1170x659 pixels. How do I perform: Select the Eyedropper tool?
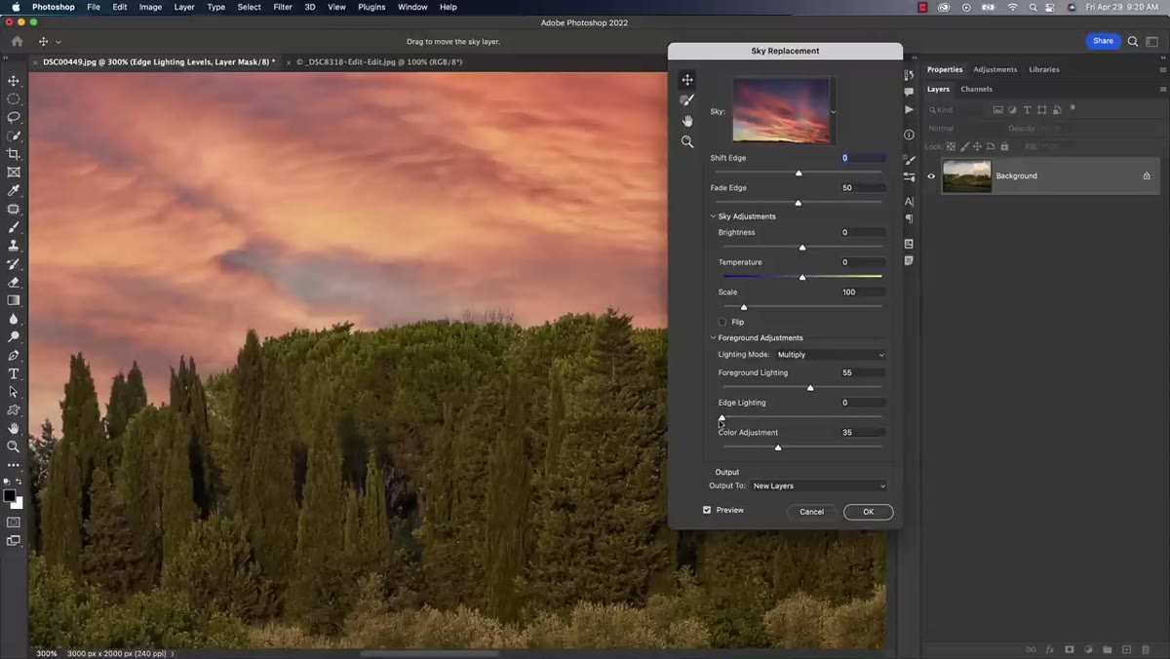click(x=14, y=191)
